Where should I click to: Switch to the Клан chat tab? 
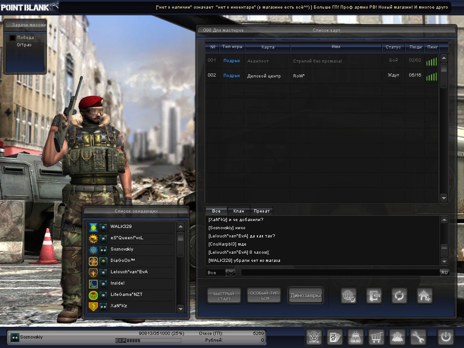point(239,211)
